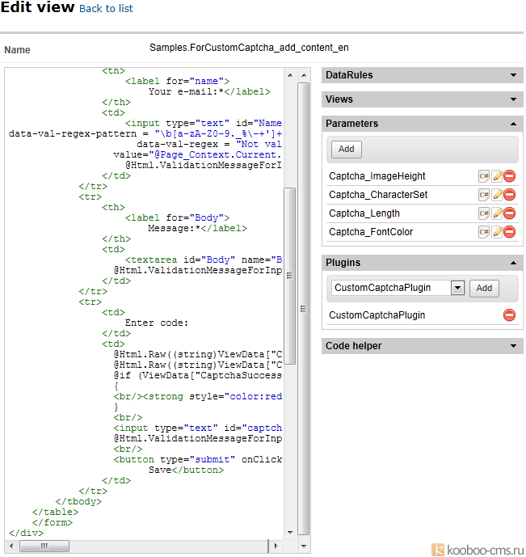The image size is (526, 557).
Task: Click the horizontal scrollbar left arrow
Action: [x=11, y=546]
